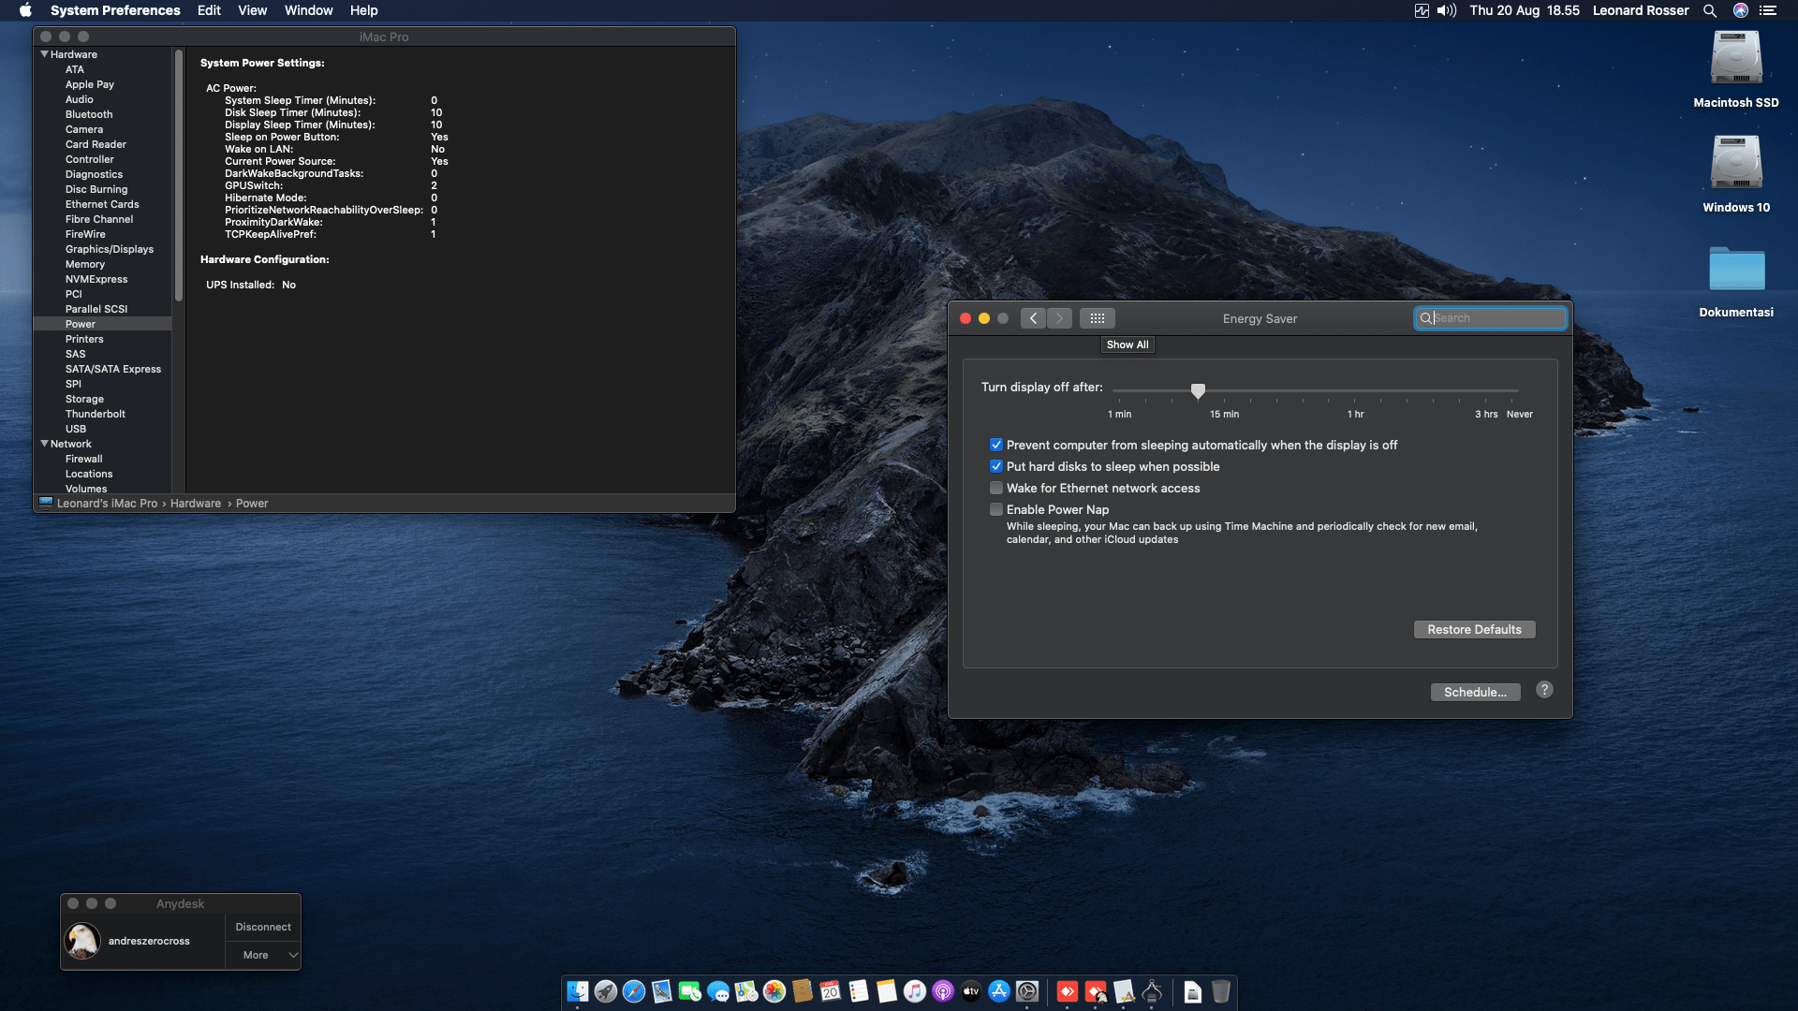Open Spotlight search in menu bar
1798x1011 pixels.
[1709, 10]
